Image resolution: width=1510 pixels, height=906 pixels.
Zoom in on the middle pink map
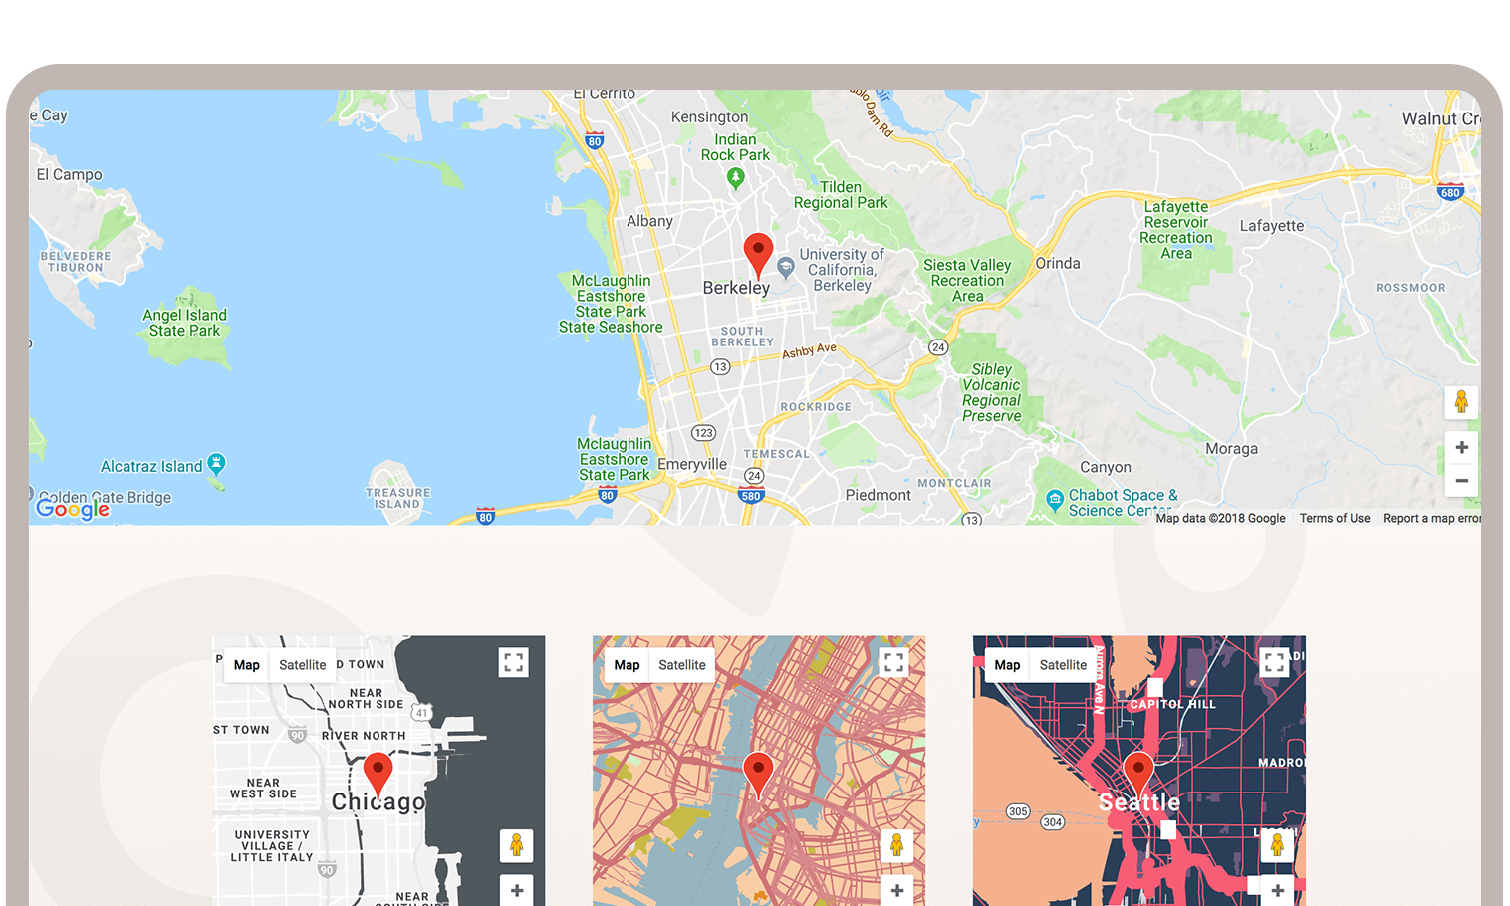896,890
